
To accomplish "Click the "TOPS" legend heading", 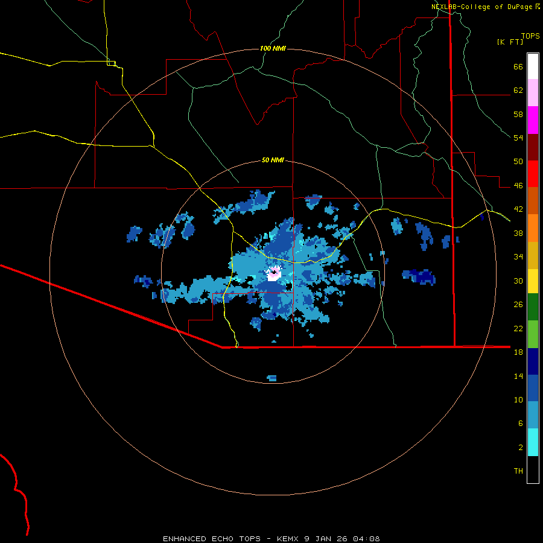I will click(530, 36).
